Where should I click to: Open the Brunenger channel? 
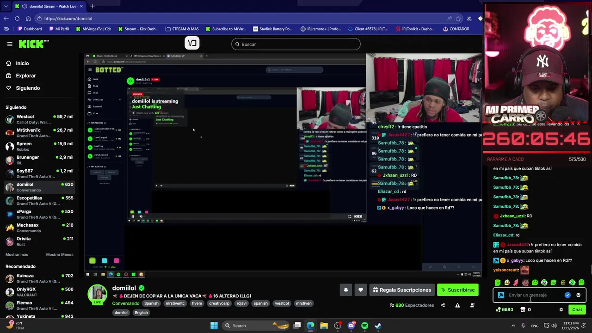[39, 160]
